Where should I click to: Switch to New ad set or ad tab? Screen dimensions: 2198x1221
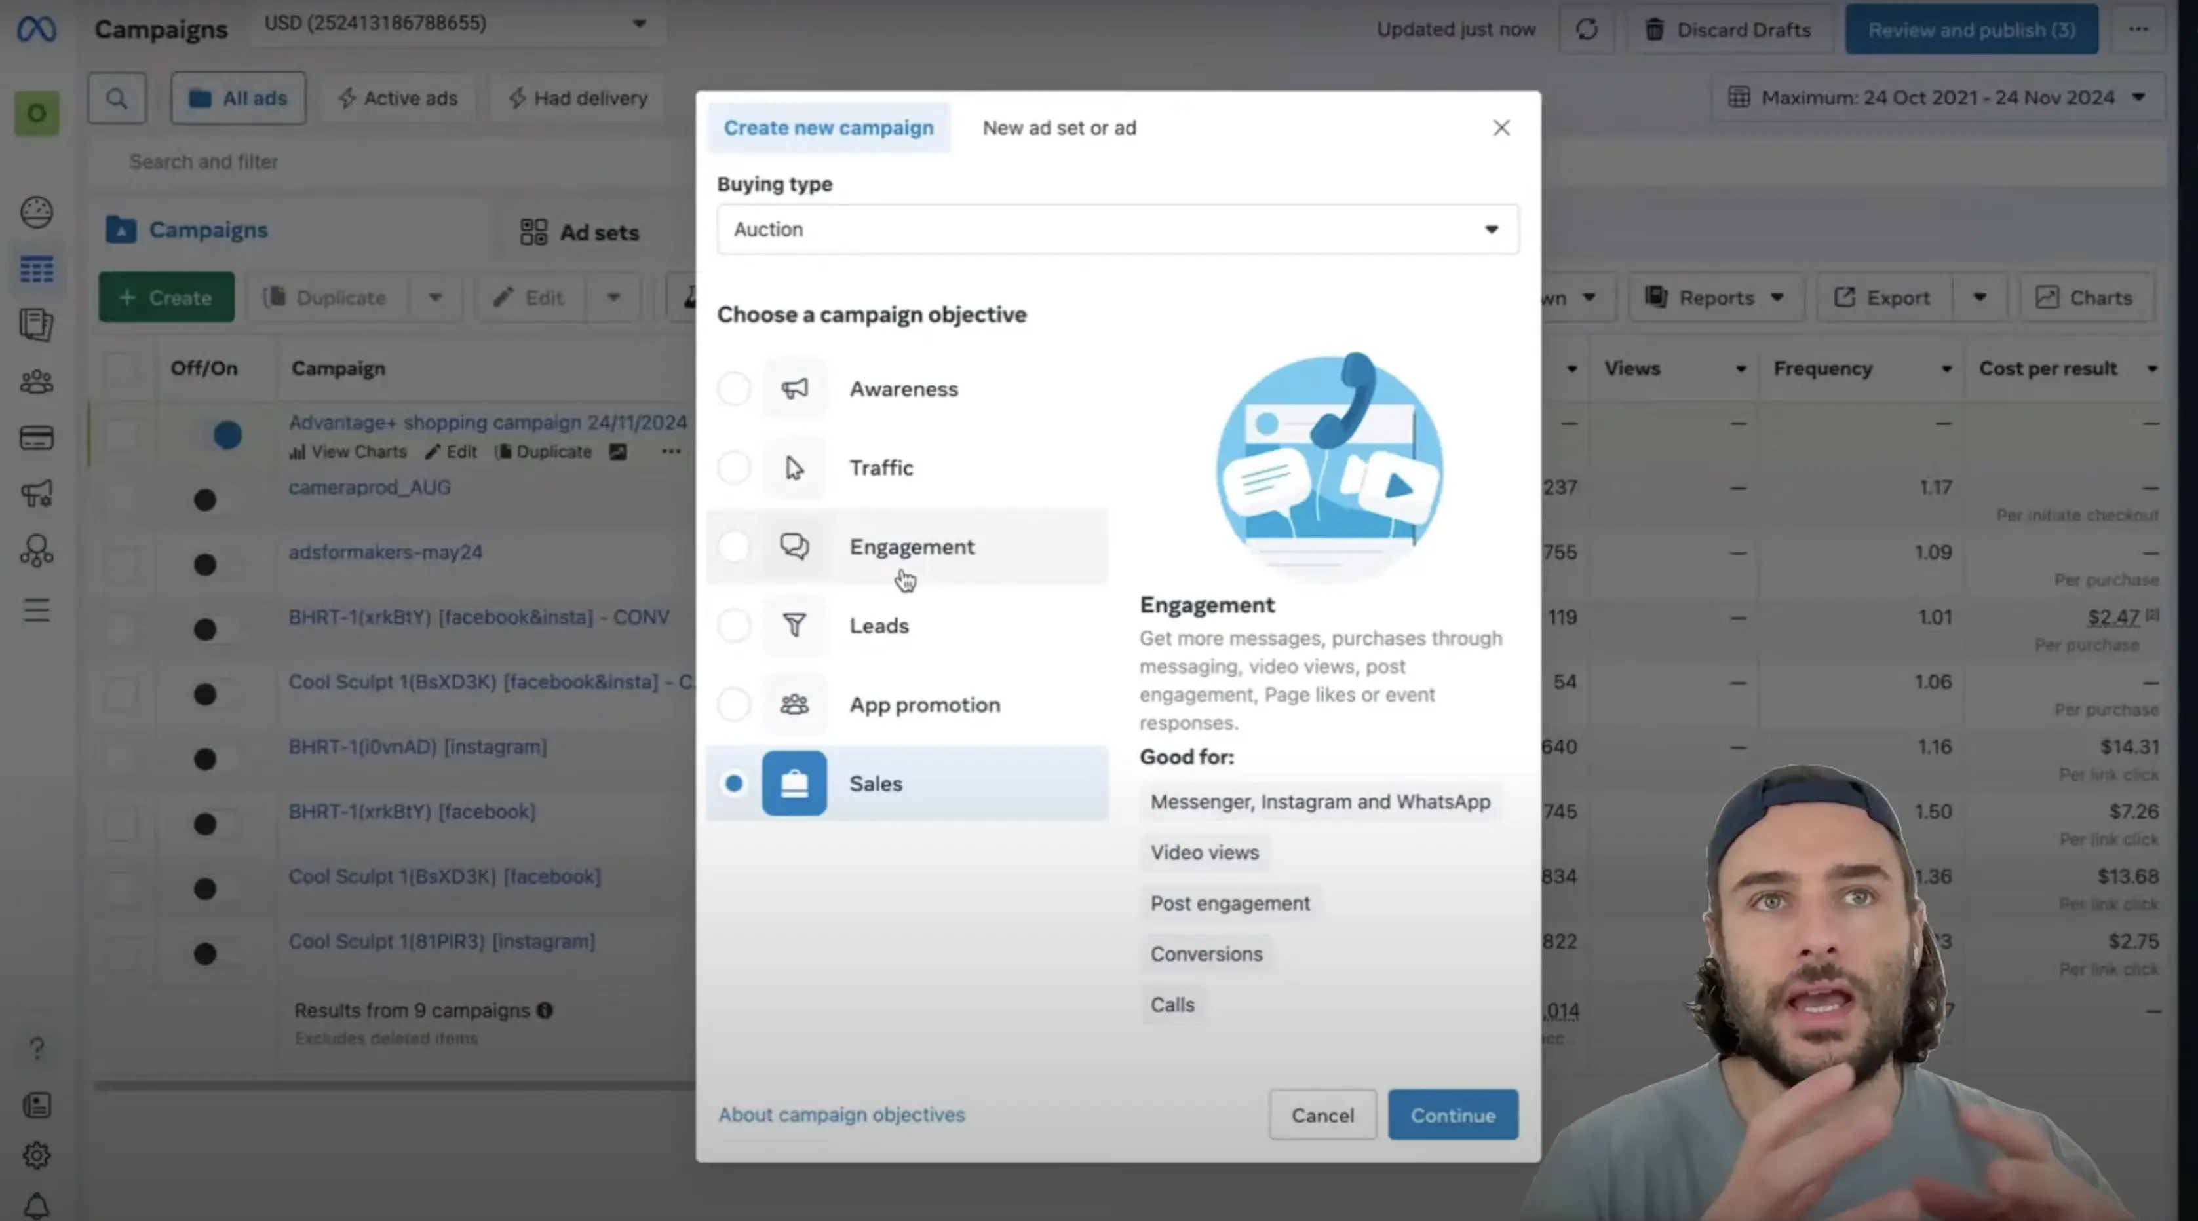pos(1059,128)
